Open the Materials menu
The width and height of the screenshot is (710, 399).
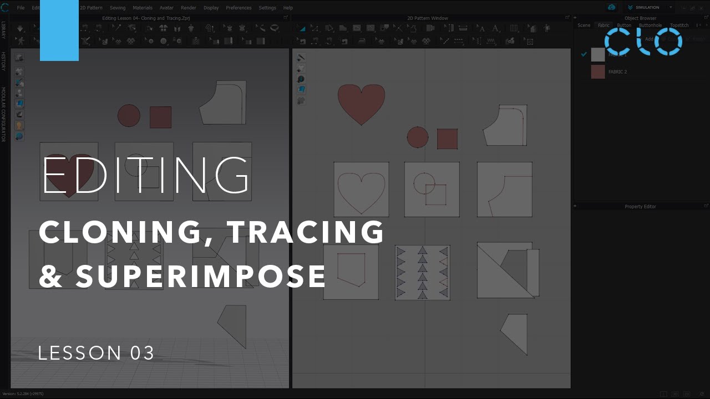(143, 8)
